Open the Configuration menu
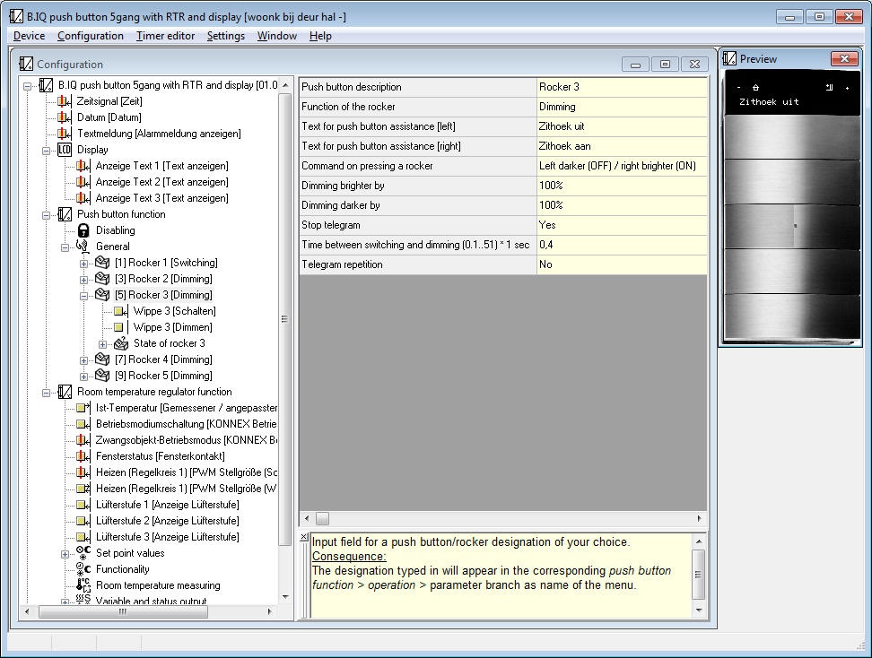Screen dimensions: 872x658 pyautogui.click(x=90, y=36)
